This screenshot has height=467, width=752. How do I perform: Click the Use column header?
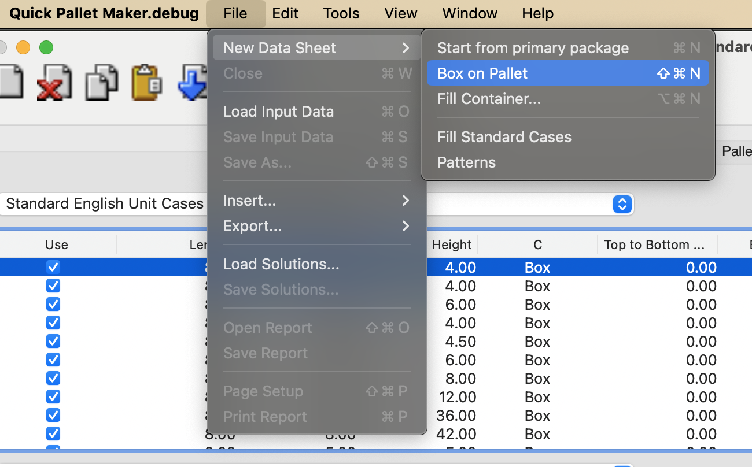57,244
